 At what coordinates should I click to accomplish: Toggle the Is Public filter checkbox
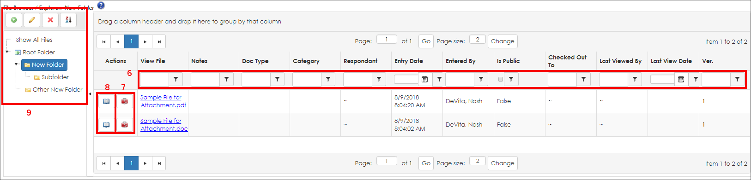tap(500, 79)
